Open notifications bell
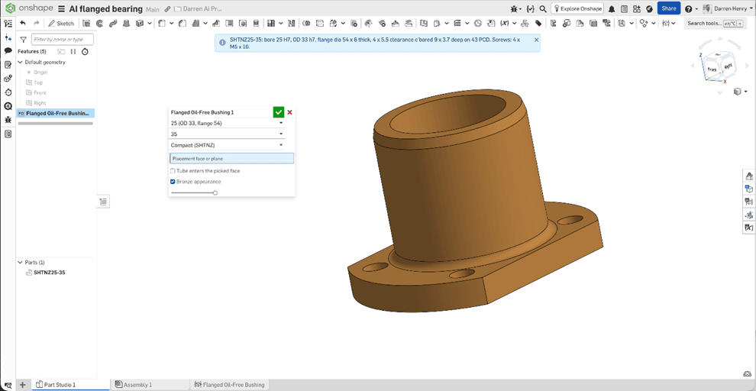 click(612, 8)
